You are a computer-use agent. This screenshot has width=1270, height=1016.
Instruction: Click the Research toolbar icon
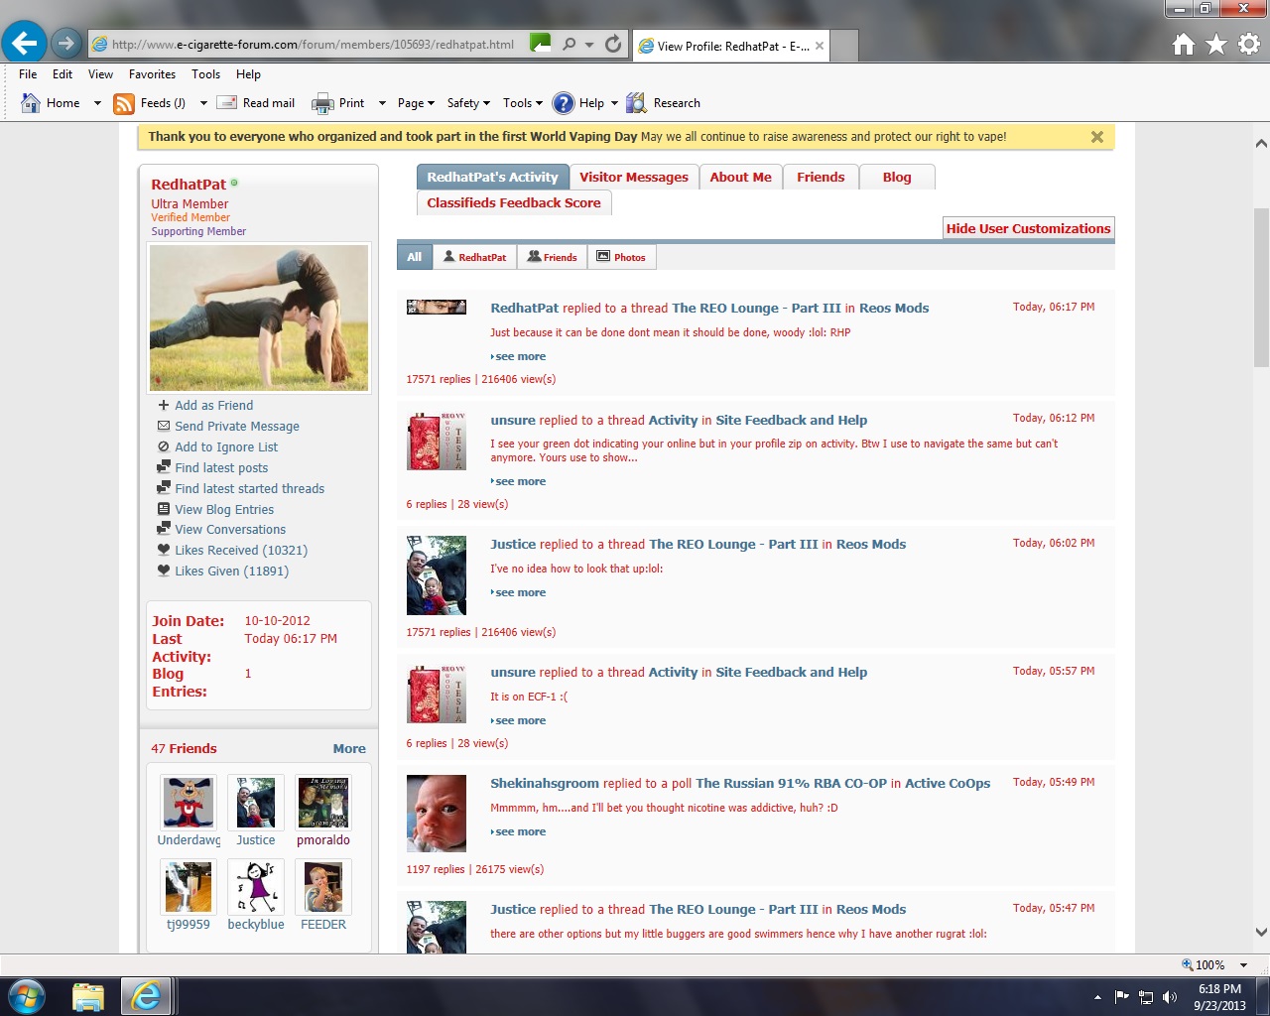(636, 103)
